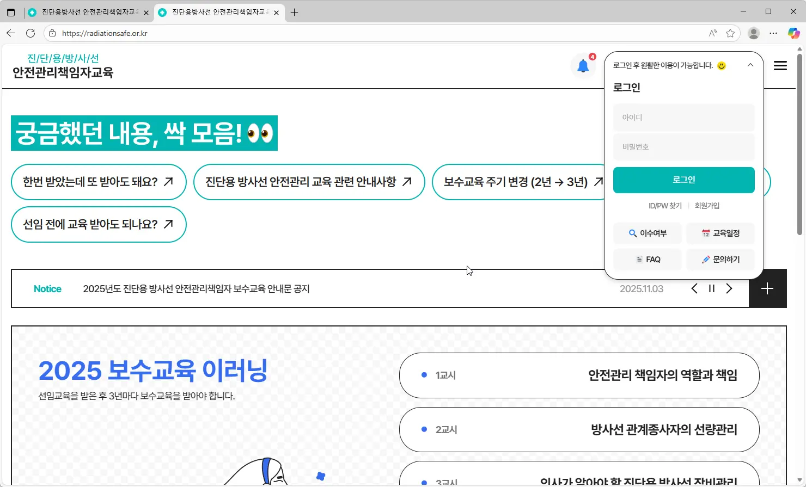This screenshot has height=487, width=806.
Task: Click the 이수여부 completion-check search button
Action: tap(647, 233)
